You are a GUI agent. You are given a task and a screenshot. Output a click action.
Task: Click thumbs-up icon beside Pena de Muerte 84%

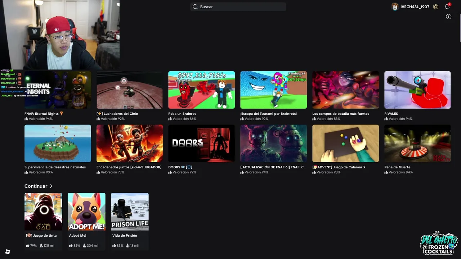(x=386, y=172)
